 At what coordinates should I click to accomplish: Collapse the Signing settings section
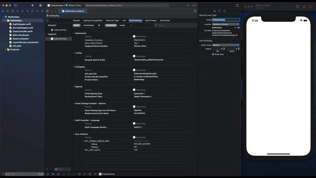pos(74,87)
